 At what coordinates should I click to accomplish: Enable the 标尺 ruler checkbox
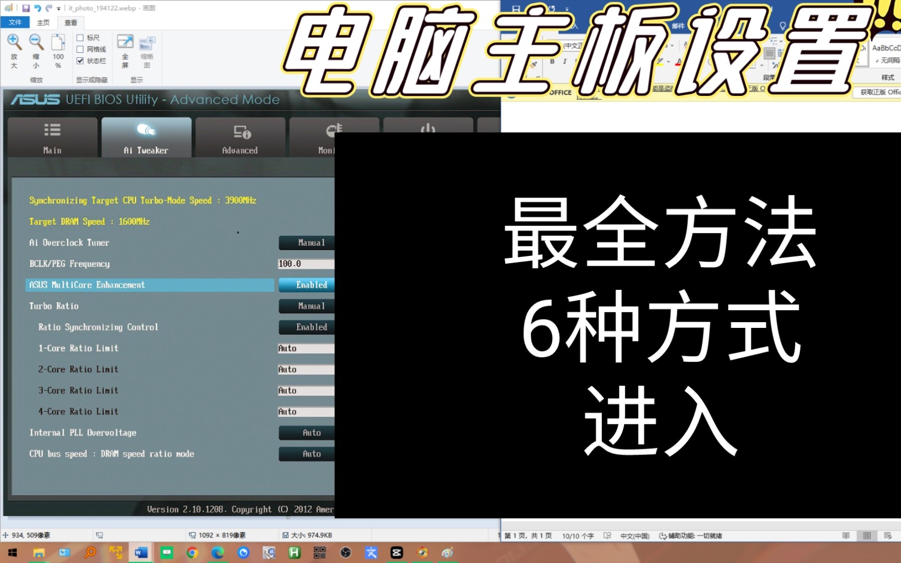click(80, 38)
